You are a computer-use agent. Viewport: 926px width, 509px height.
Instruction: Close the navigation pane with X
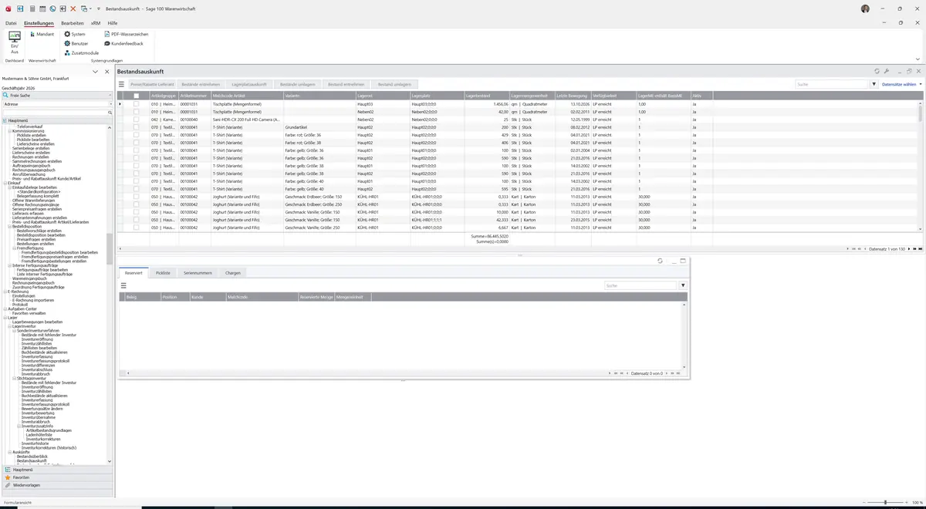pos(106,72)
